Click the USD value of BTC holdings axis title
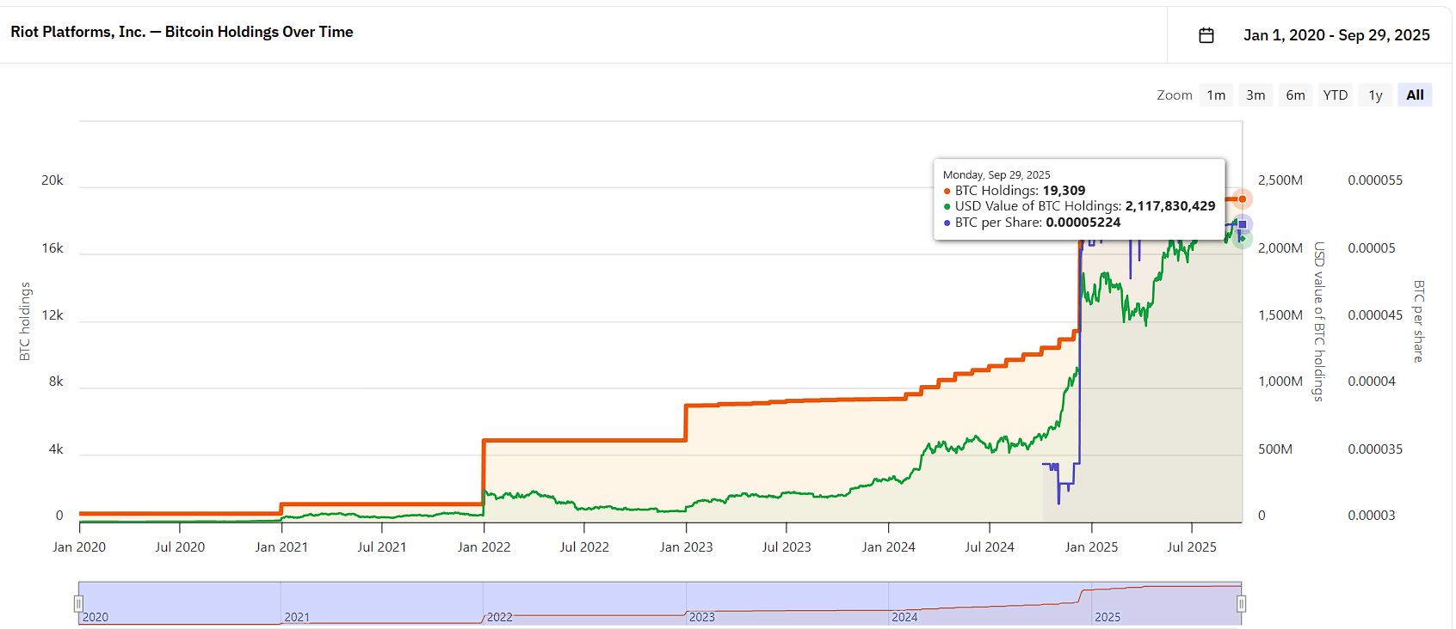The width and height of the screenshot is (1456, 629). pyautogui.click(x=1318, y=321)
